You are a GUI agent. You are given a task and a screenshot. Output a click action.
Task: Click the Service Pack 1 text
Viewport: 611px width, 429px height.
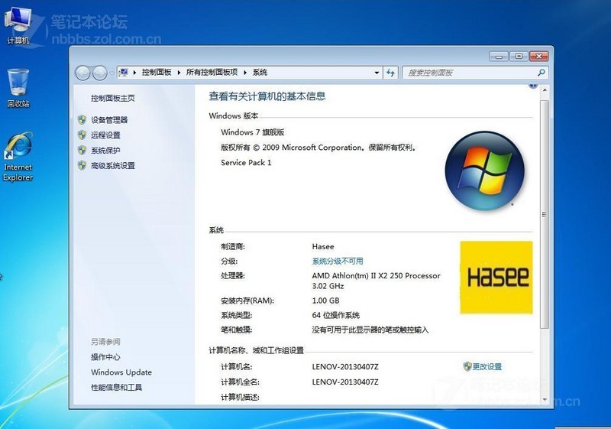246,163
